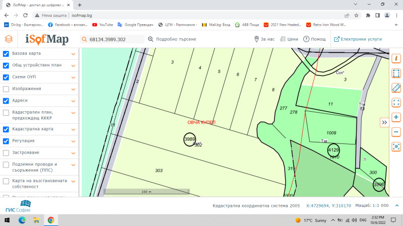Expand the Застрояване options
403x226 pixels.
pos(73,154)
